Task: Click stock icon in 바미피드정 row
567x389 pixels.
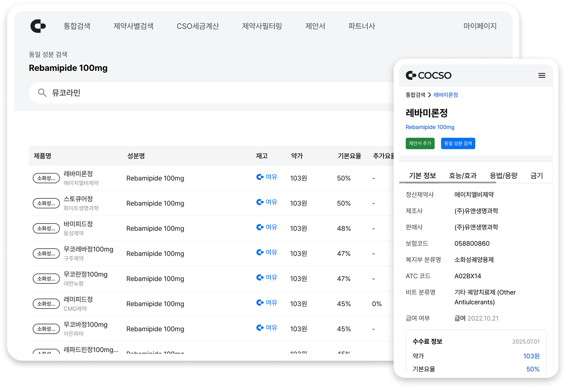Action: pyautogui.click(x=260, y=227)
